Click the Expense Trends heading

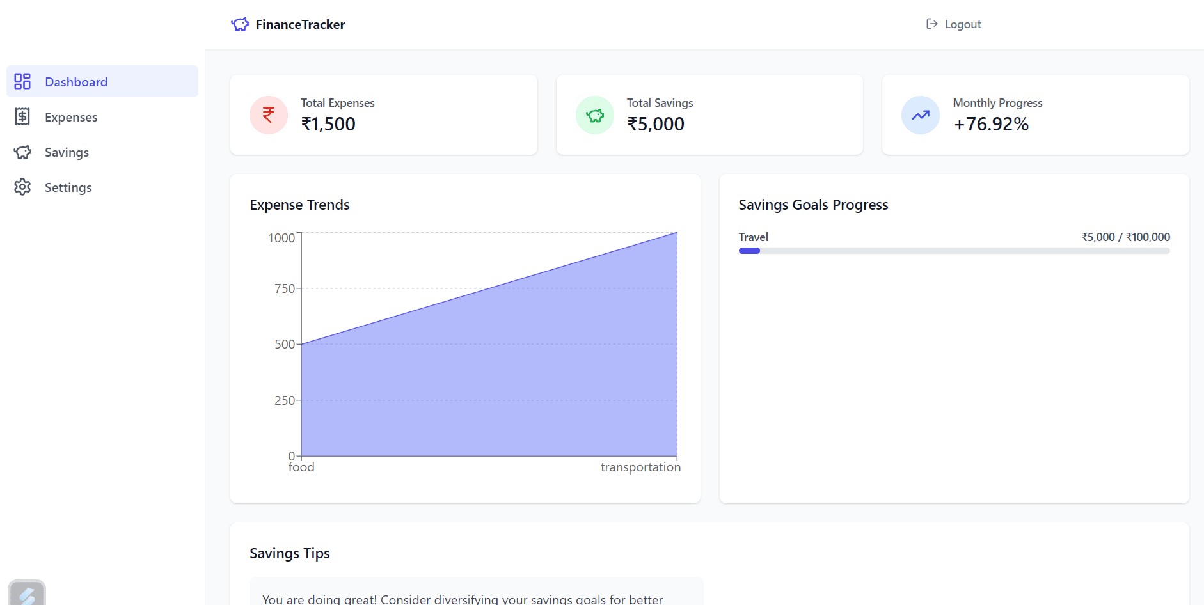point(299,205)
